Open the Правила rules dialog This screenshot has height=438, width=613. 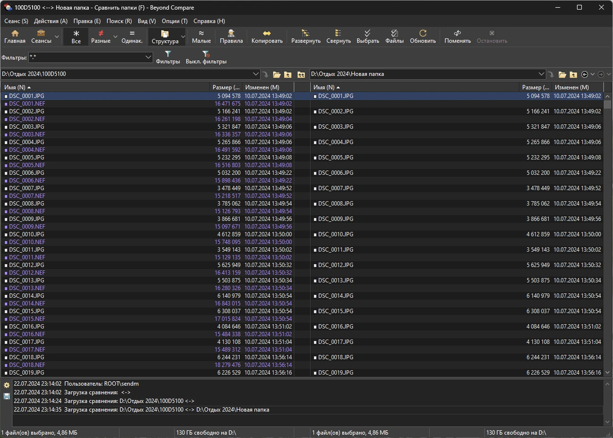coord(231,37)
